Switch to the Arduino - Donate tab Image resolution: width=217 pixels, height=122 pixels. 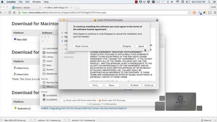(x=26, y=7)
